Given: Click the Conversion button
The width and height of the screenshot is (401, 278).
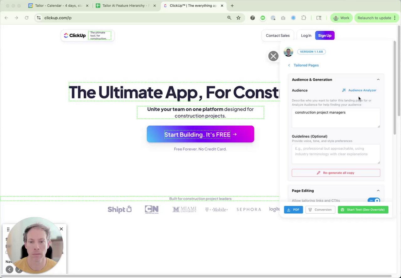Looking at the screenshot, I should [320, 210].
